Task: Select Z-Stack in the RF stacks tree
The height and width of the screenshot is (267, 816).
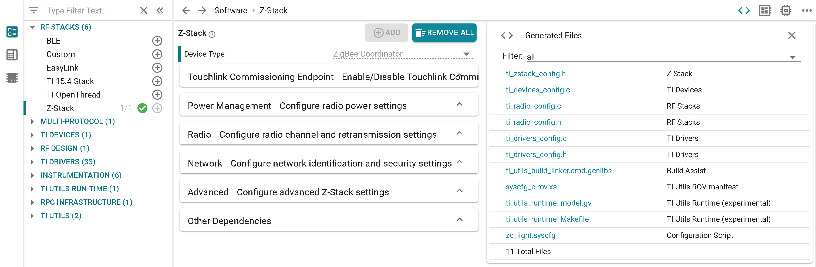Action: [x=60, y=108]
